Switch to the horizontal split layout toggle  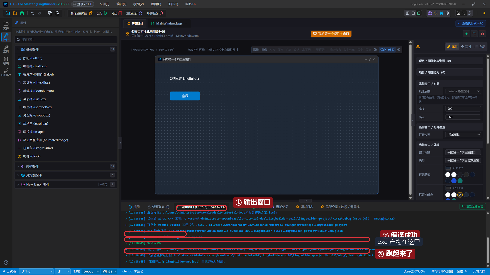(413, 13)
